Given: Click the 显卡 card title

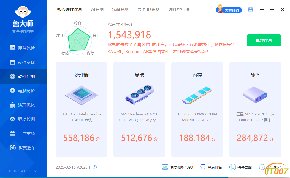Looking at the screenshot, I should pyautogui.click(x=139, y=75).
